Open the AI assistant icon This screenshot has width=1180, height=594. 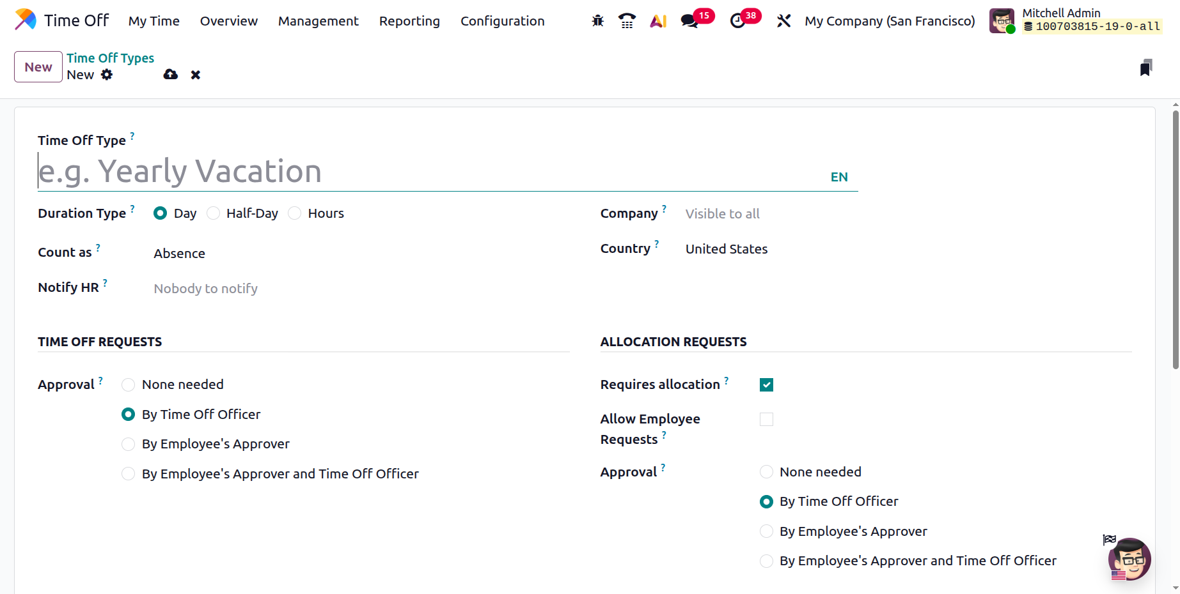tap(658, 21)
